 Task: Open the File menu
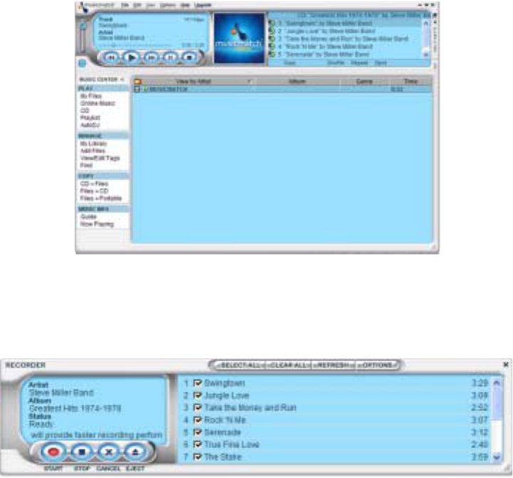(125, 5)
